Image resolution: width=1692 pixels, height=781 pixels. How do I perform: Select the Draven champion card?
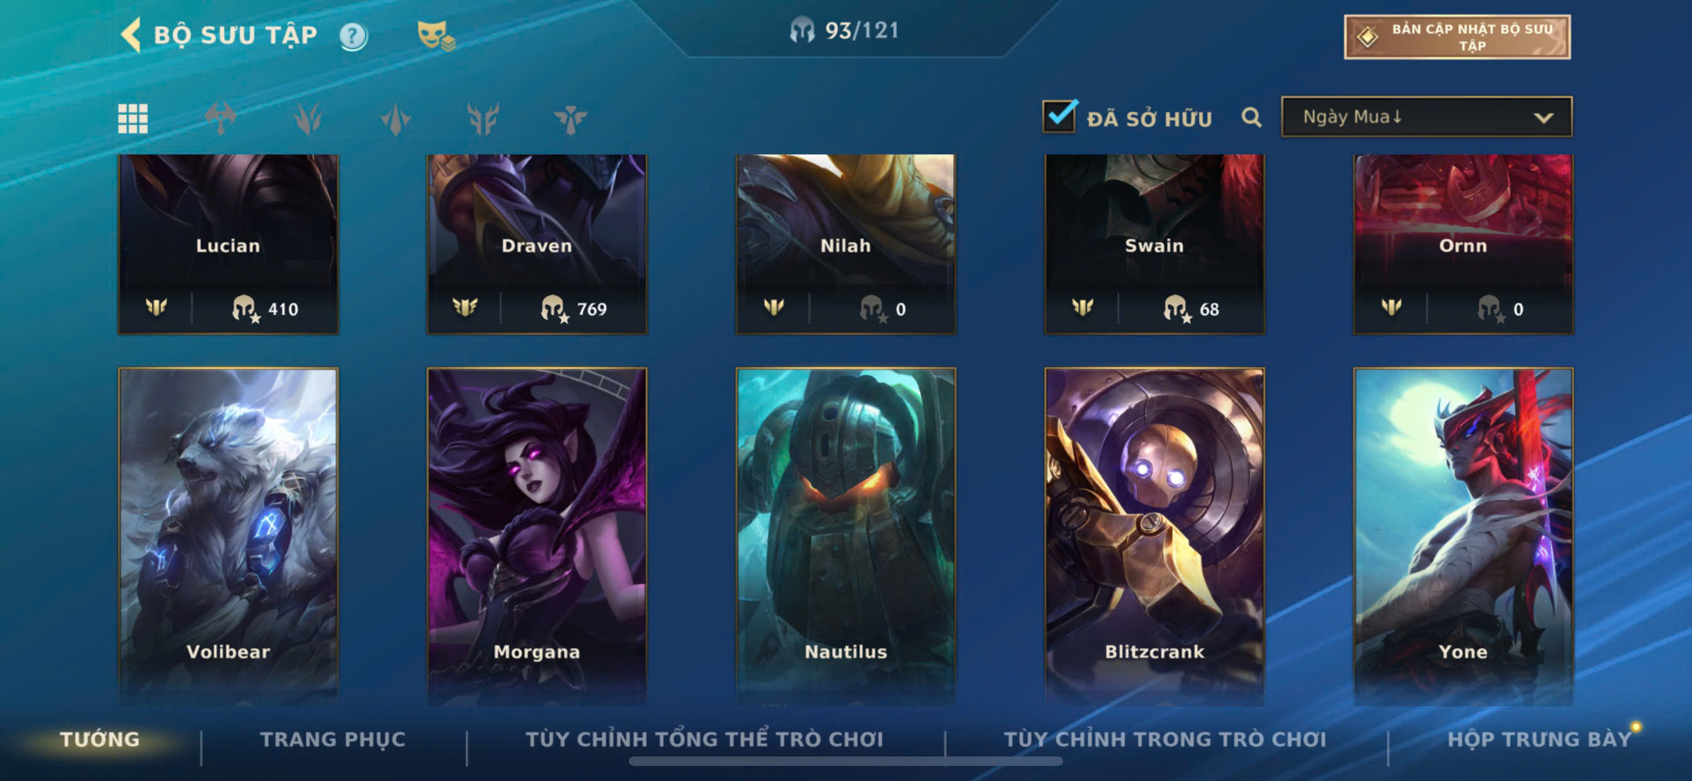coord(537,244)
